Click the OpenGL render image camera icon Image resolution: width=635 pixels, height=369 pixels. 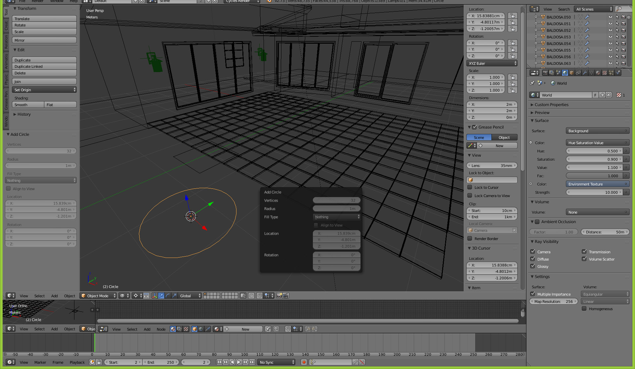[279, 296]
